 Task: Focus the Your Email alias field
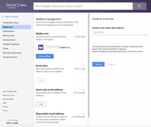[120, 32]
